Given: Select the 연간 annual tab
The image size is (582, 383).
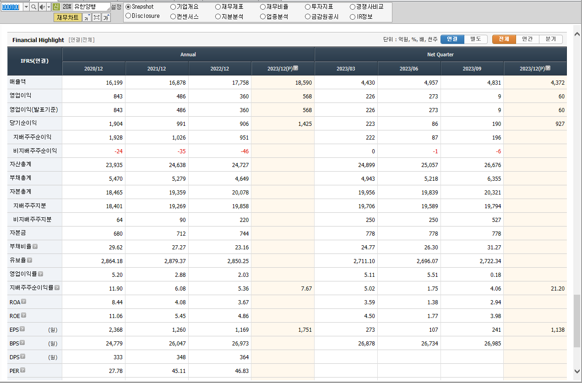Looking at the screenshot, I should tap(528, 39).
